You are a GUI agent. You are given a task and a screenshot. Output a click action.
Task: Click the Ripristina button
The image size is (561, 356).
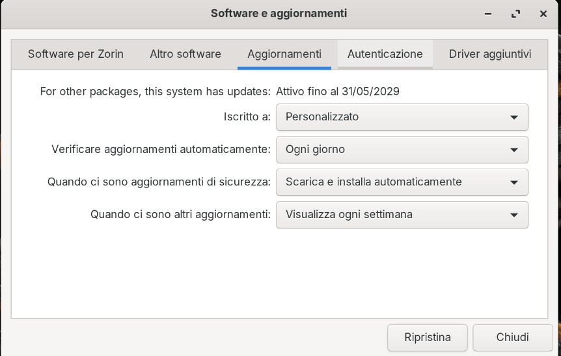click(x=427, y=338)
